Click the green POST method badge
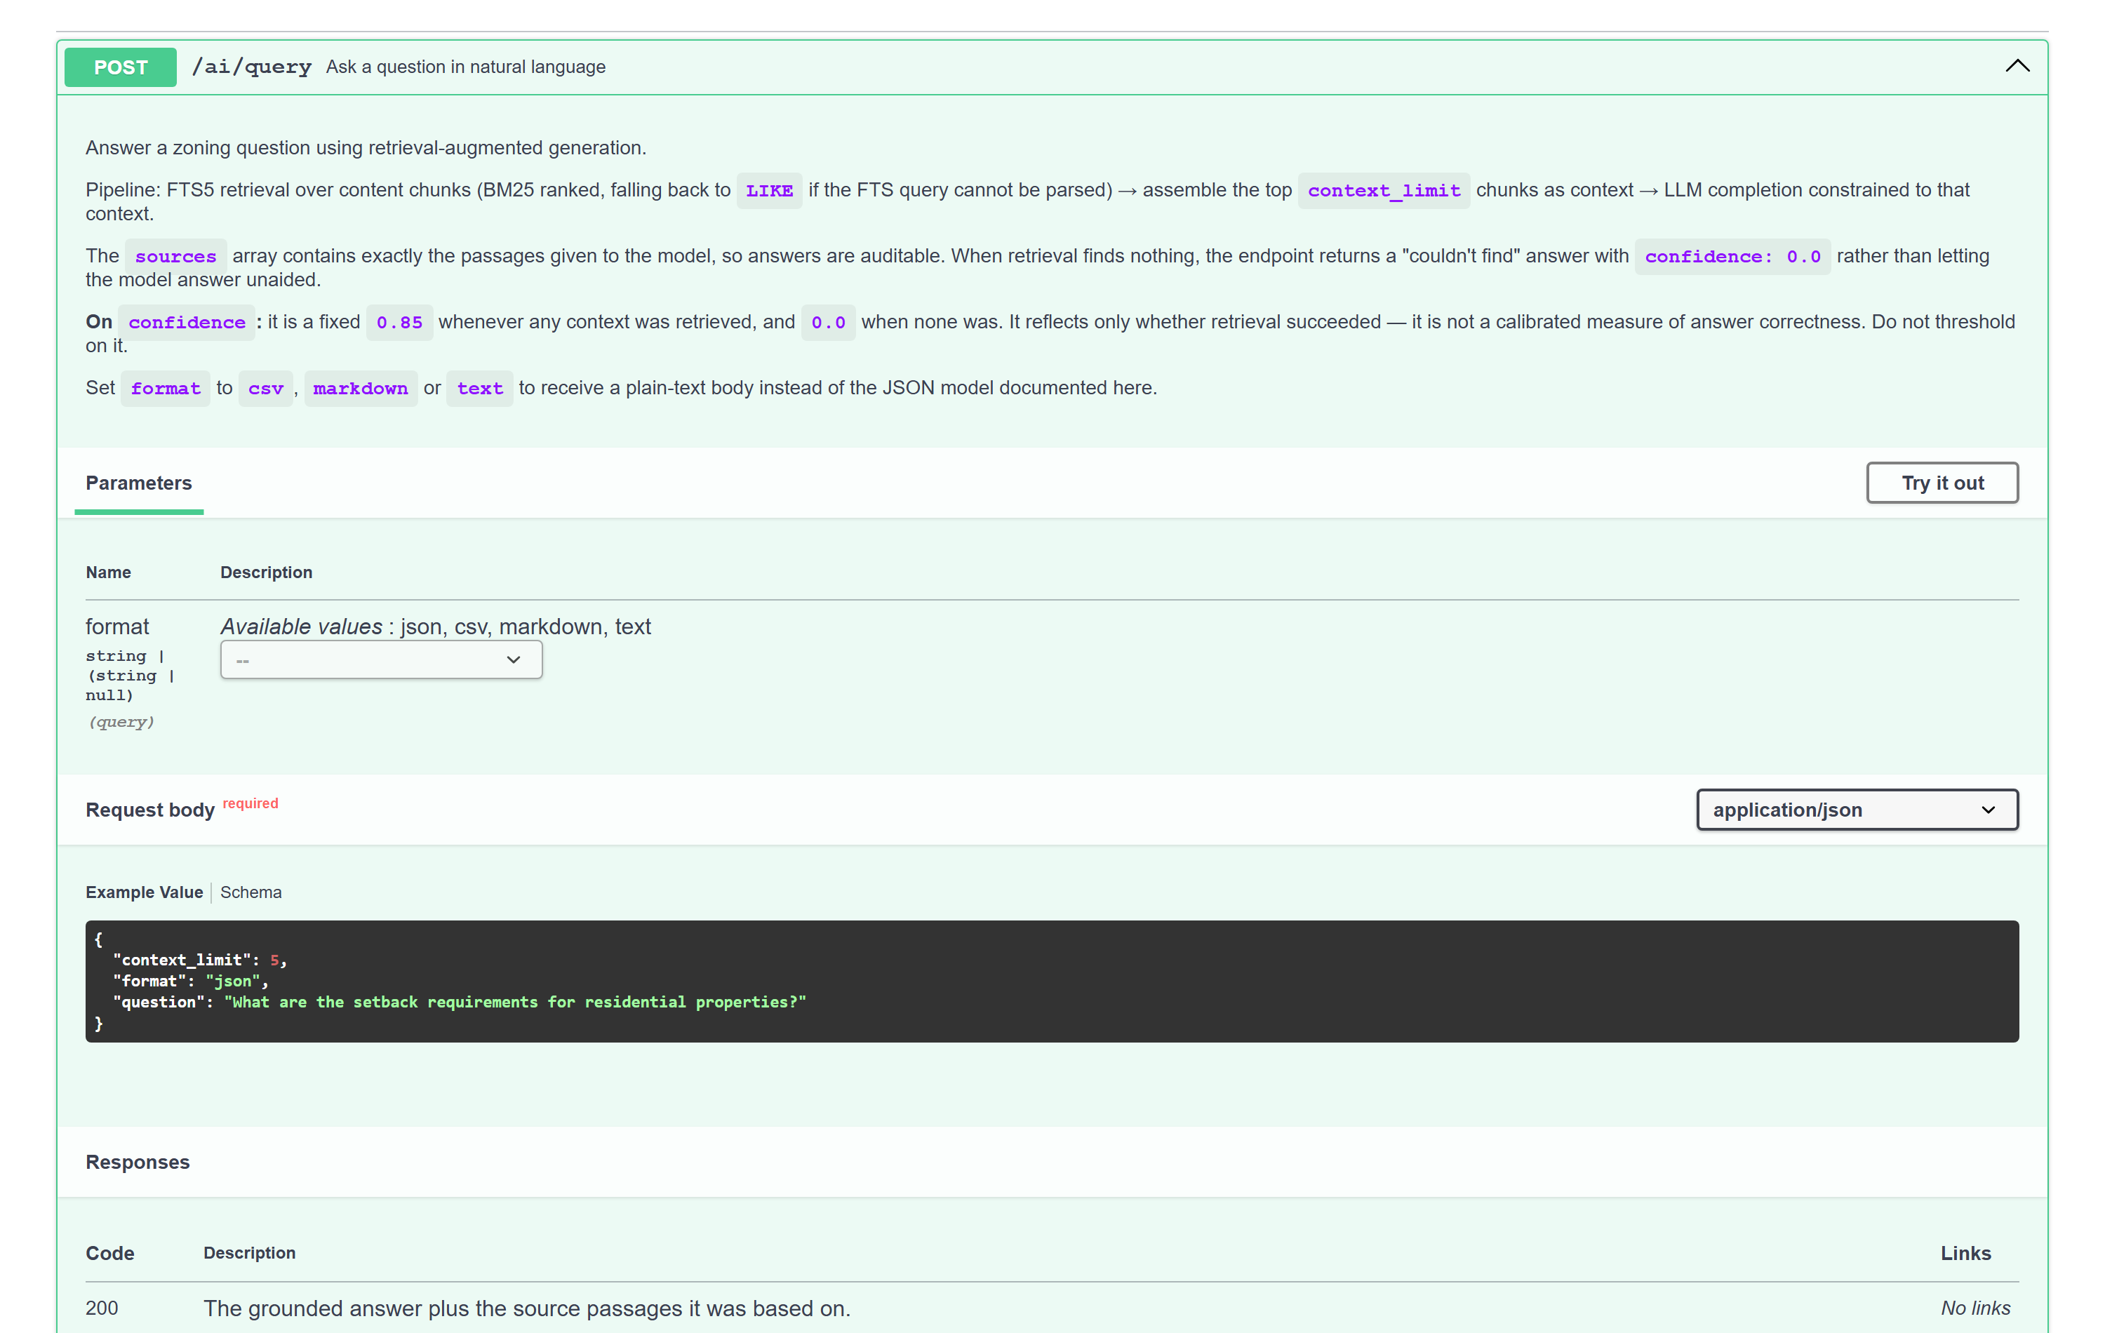This screenshot has height=1333, width=2105. tap(121, 67)
